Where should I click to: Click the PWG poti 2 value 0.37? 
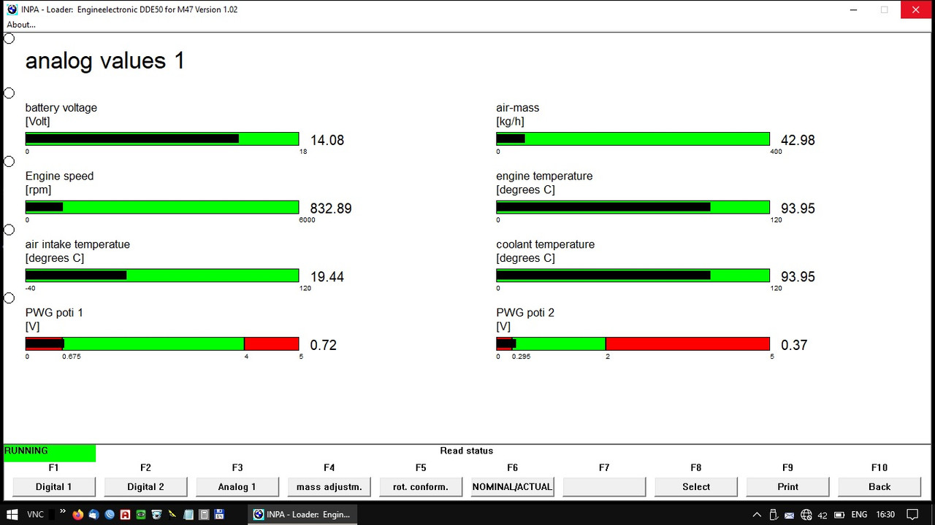(794, 346)
